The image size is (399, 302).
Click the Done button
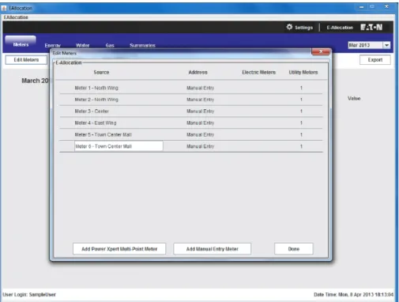click(294, 249)
